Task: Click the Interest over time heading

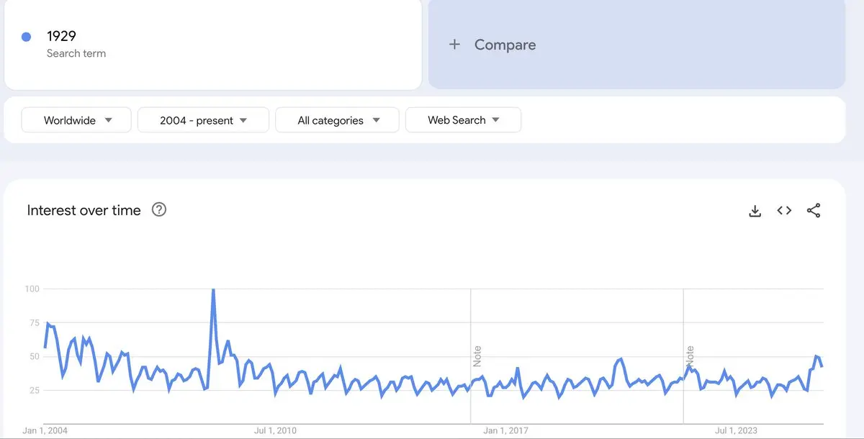Action: pos(84,210)
